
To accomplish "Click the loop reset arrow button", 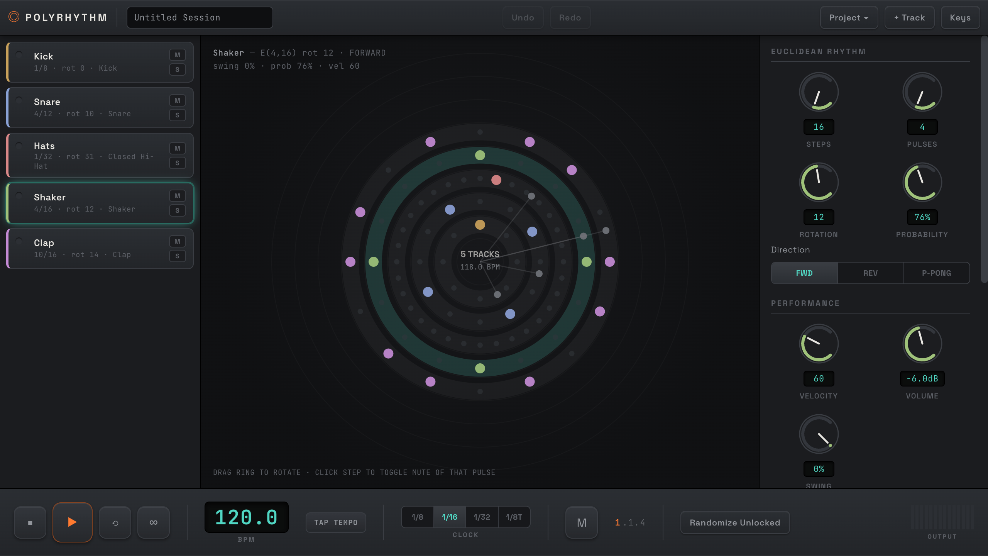I will (x=115, y=522).
